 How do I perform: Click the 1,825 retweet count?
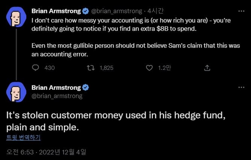[x=106, y=68]
